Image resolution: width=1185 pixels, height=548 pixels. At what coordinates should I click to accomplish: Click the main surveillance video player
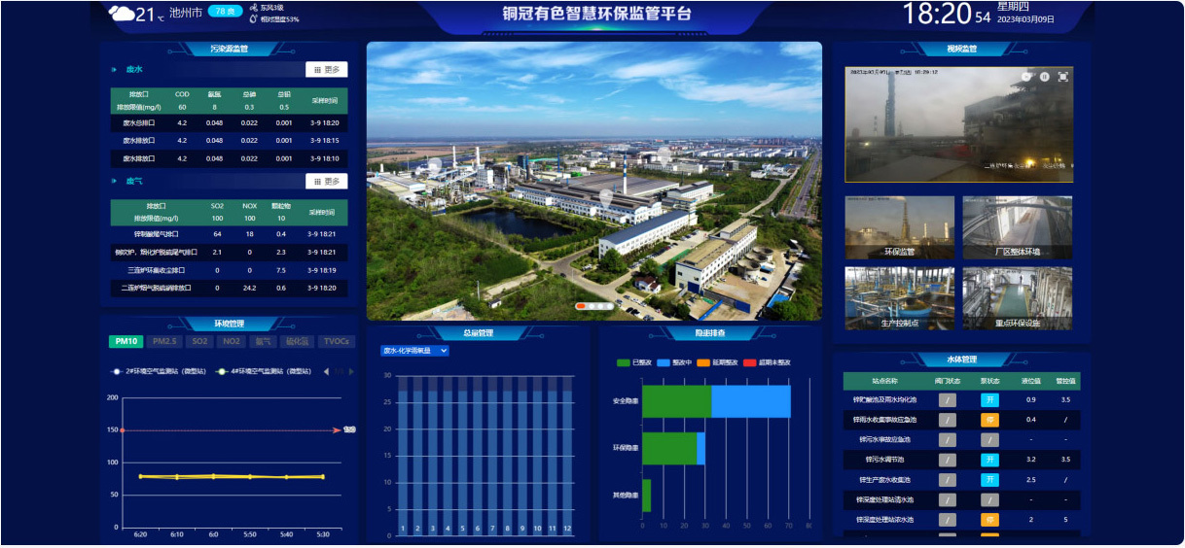point(959,124)
